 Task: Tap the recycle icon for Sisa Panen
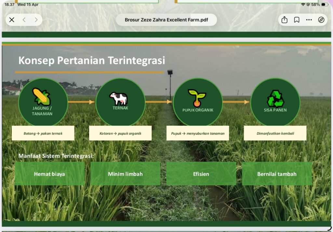pos(275,99)
